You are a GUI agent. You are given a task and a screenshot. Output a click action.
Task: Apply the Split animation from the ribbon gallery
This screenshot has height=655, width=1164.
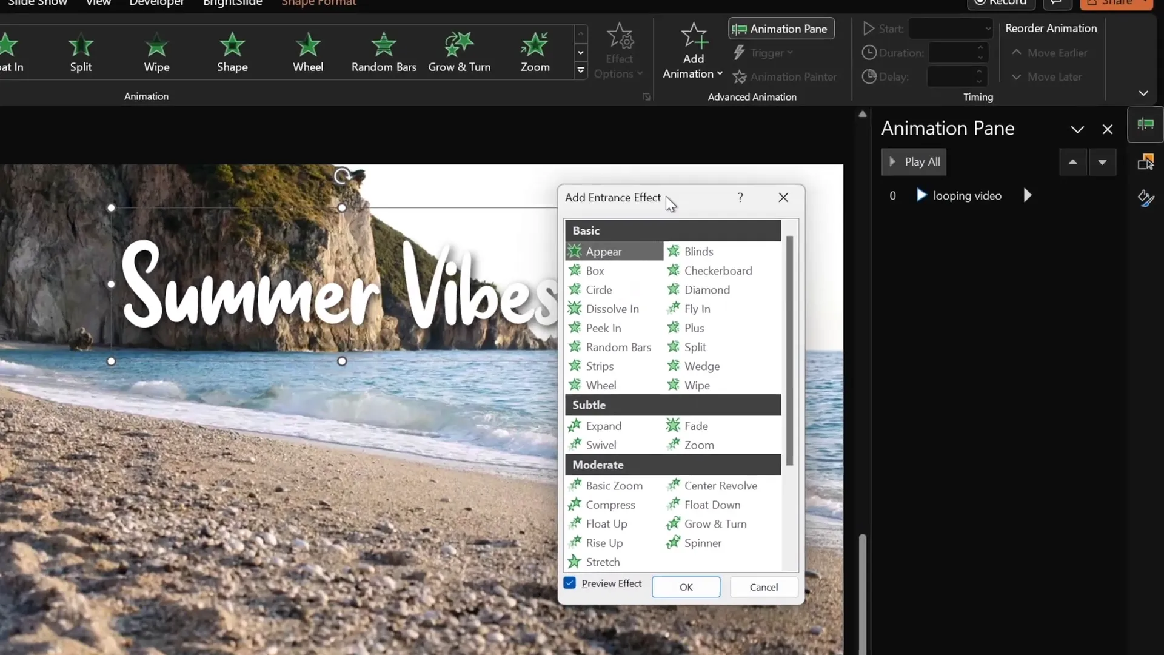click(81, 52)
